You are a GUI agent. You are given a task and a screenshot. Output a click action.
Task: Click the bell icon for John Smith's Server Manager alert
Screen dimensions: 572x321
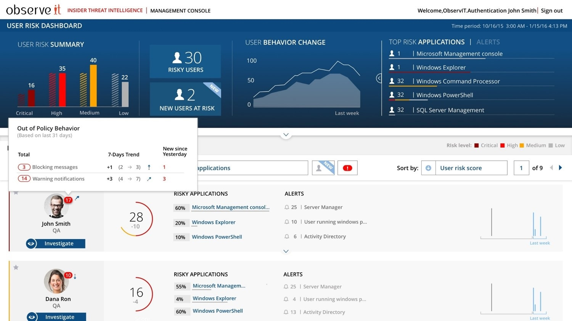(x=287, y=207)
